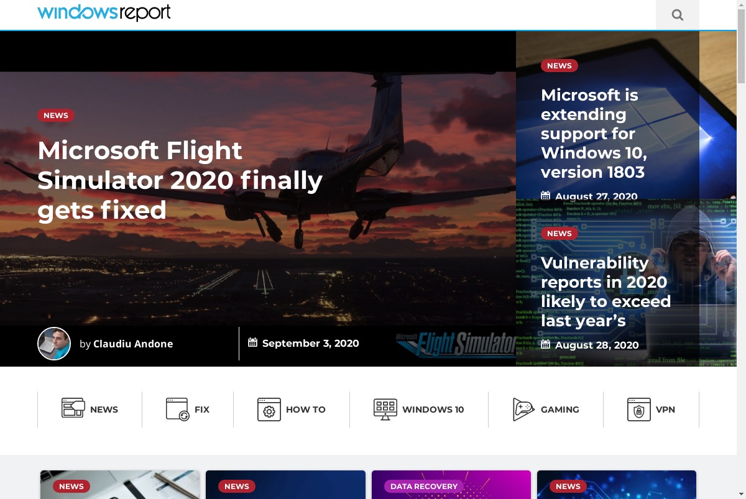
Task: Click NEWS badge above Vulnerability reports
Action: 559,234
